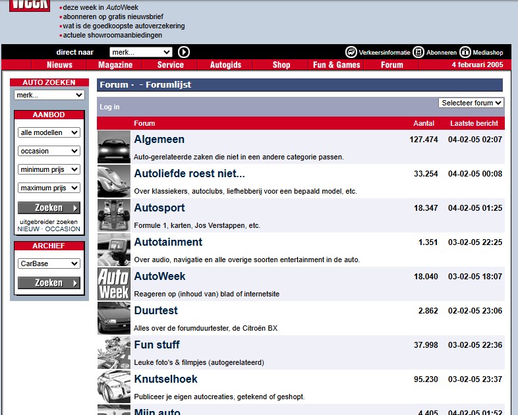Open the Duurtest Citroën thumbnail
518x415 pixels.
(x=114, y=318)
